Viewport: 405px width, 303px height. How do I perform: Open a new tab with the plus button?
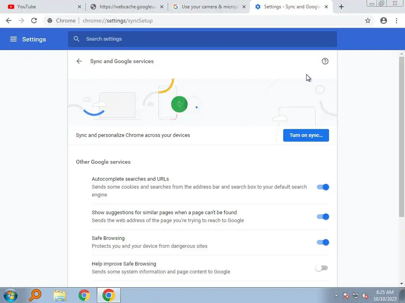(x=341, y=7)
